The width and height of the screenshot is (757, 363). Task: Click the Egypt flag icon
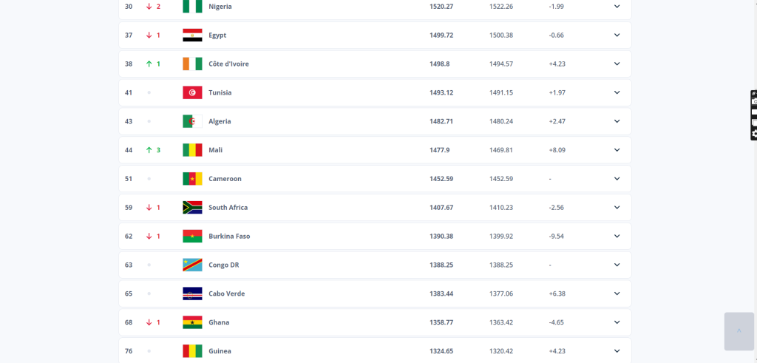pyautogui.click(x=192, y=35)
